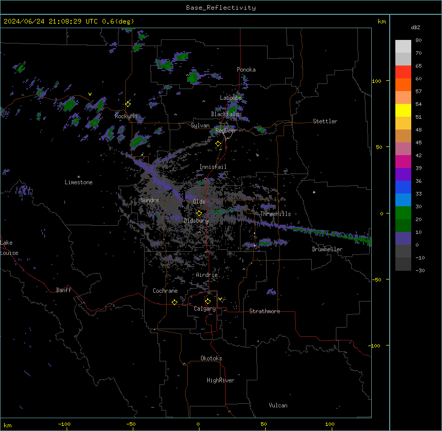The width and height of the screenshot is (442, 431).
Task: Click the Airdrie city label
Action: 207,275
